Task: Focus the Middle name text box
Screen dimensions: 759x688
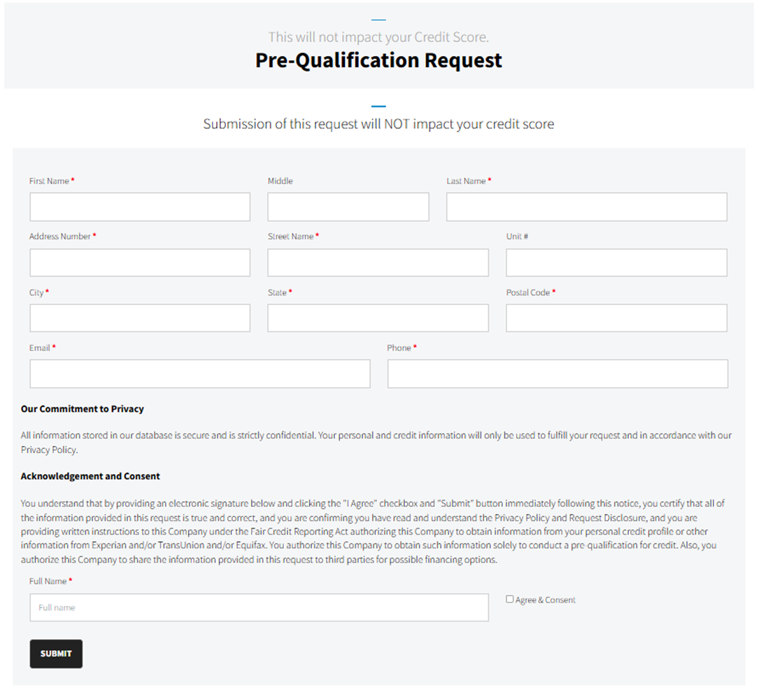Action: coord(348,207)
